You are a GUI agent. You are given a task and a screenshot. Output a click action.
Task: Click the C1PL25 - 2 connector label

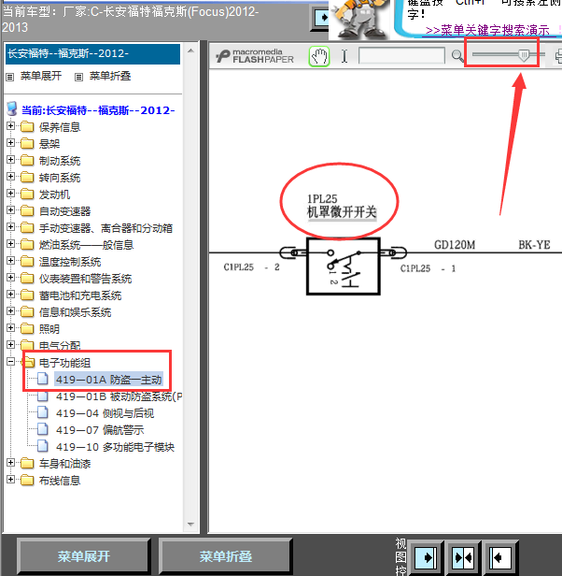(252, 267)
